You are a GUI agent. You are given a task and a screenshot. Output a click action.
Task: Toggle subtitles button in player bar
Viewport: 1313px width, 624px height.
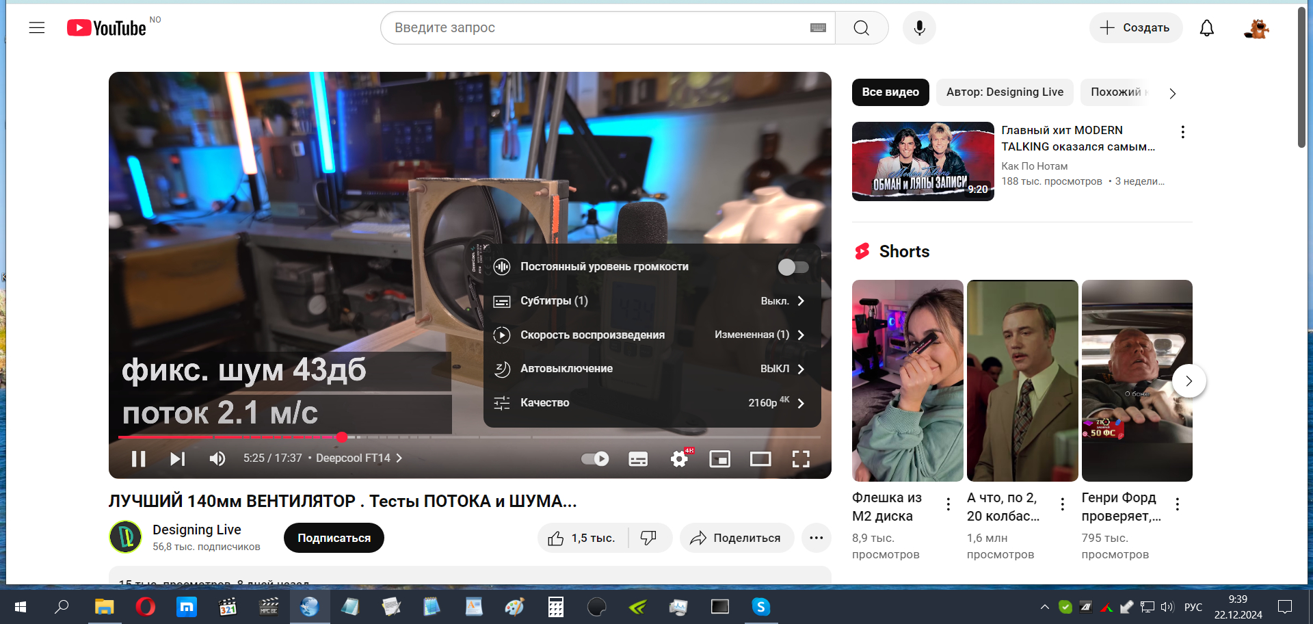[638, 458]
